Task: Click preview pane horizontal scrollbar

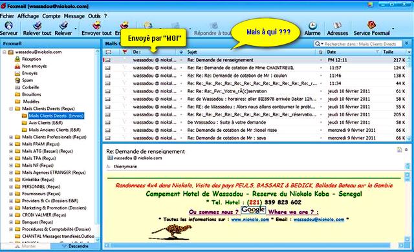Action: [250, 246]
